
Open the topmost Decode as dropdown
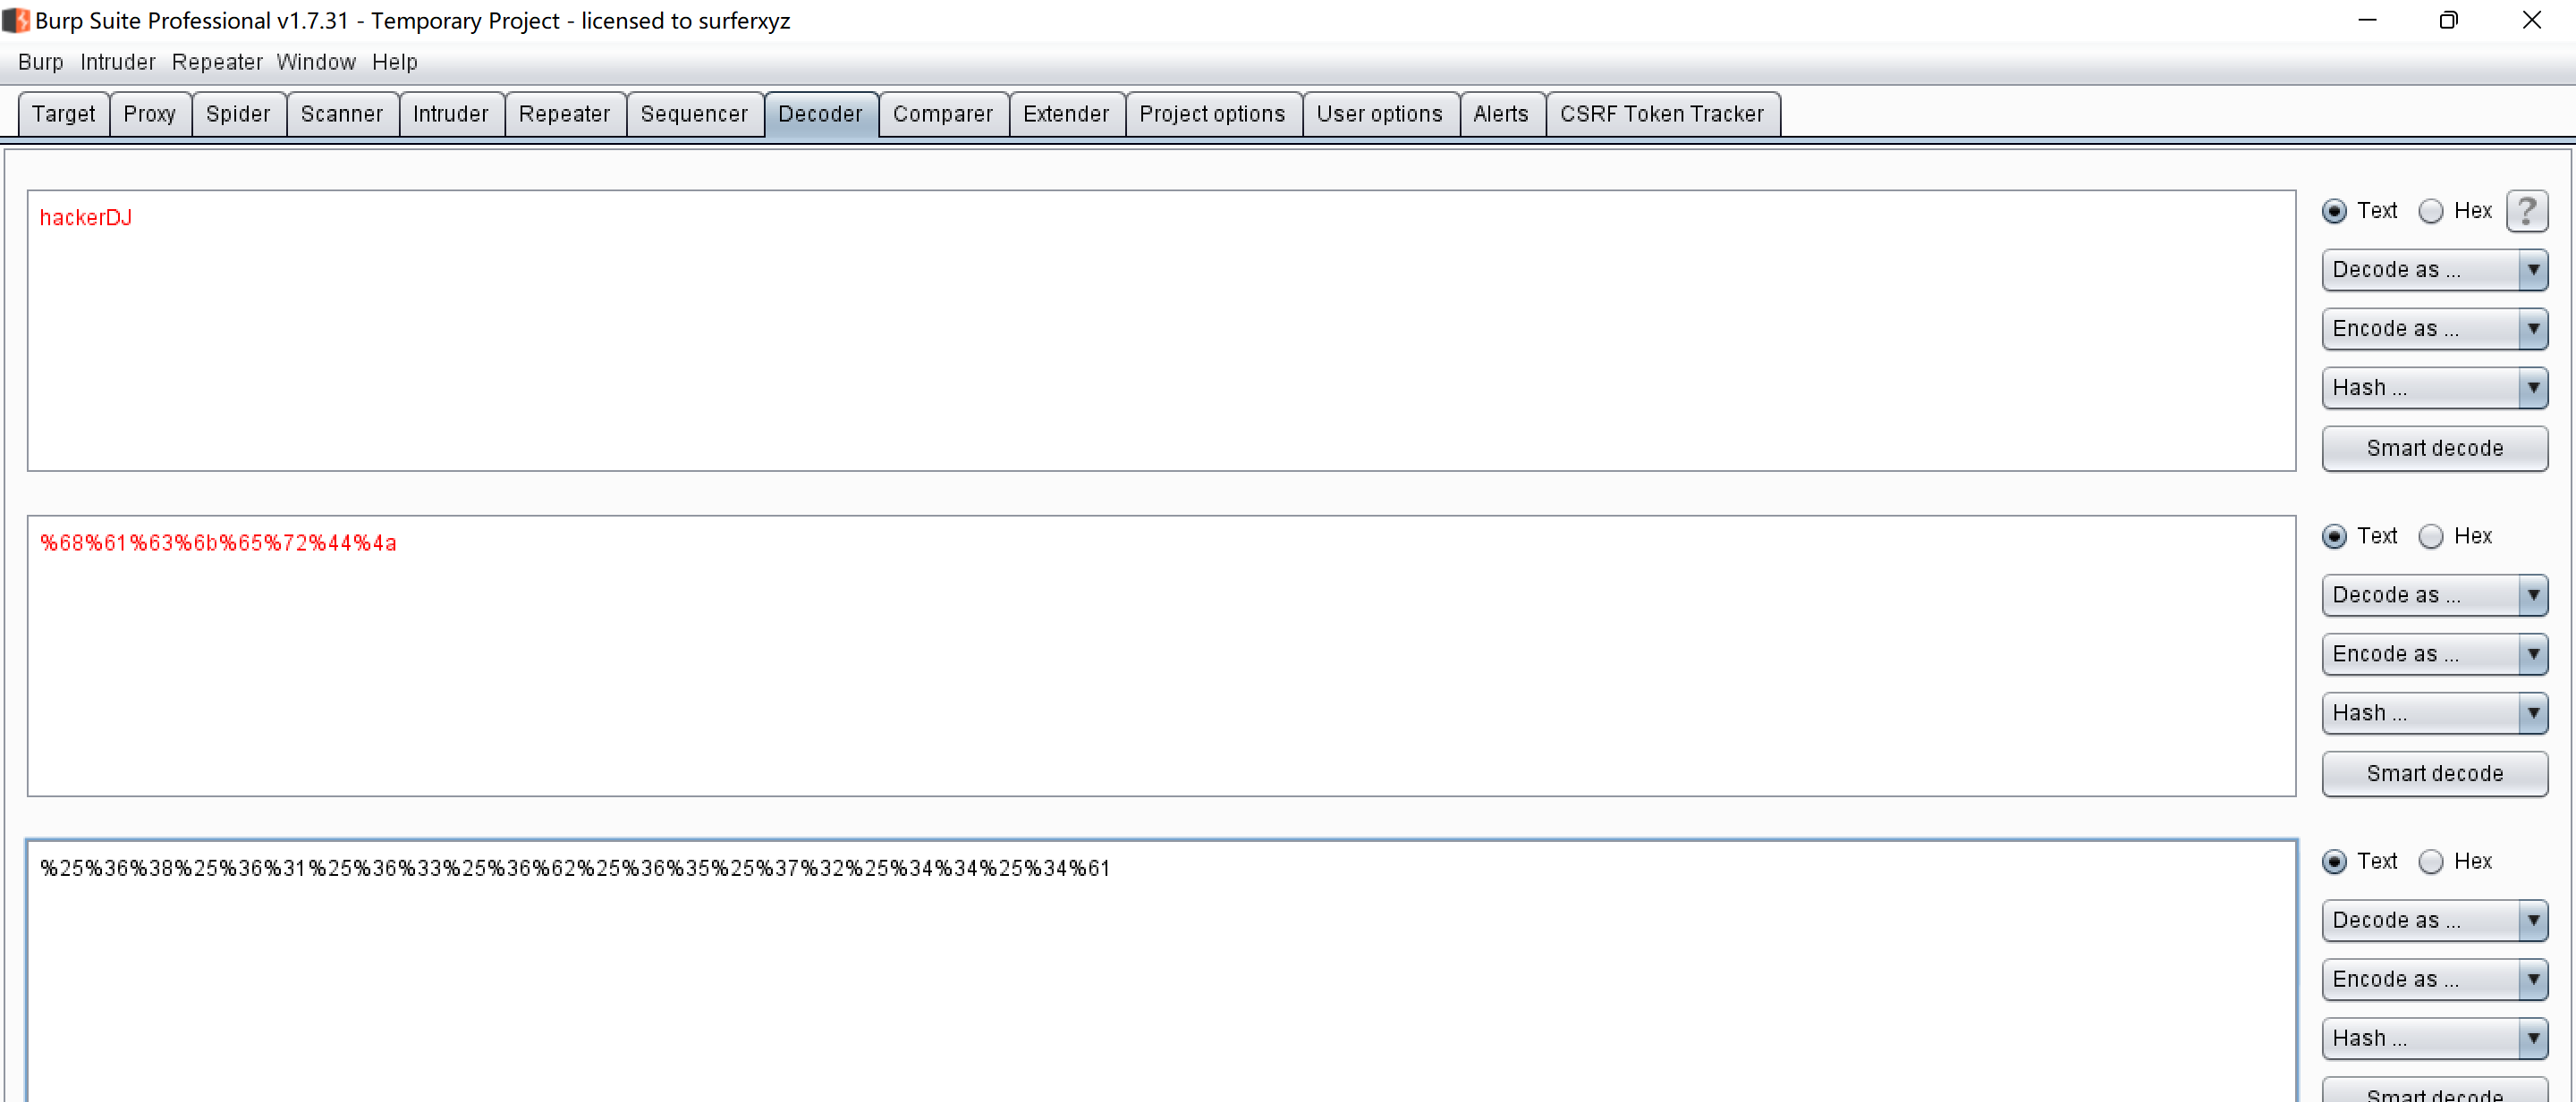[2435, 269]
